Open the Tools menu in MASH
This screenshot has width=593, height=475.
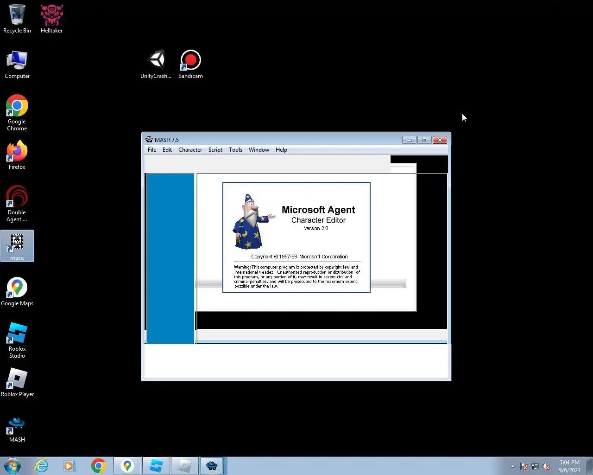(x=236, y=150)
